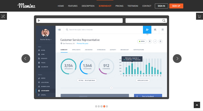Viewport: 203px width, 111px height.
Task: Open DESCRIPTION in the navigation bar
Action: tap(88, 6)
